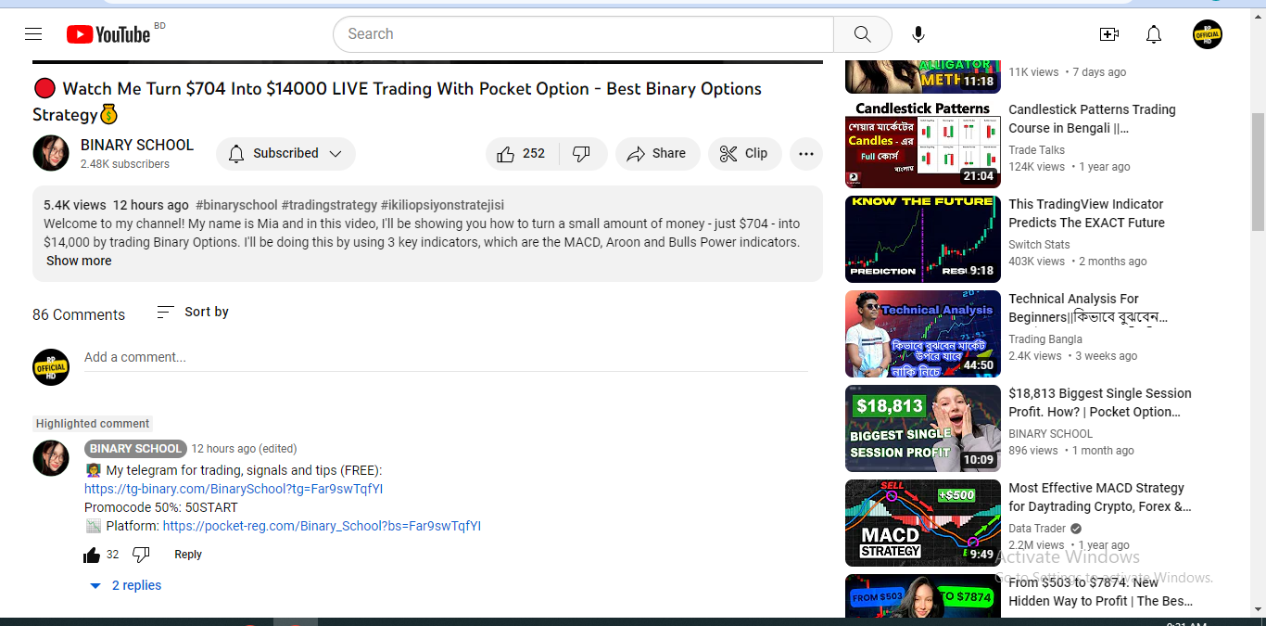The width and height of the screenshot is (1266, 626).
Task: Open account avatar menu in header
Action: (1207, 34)
